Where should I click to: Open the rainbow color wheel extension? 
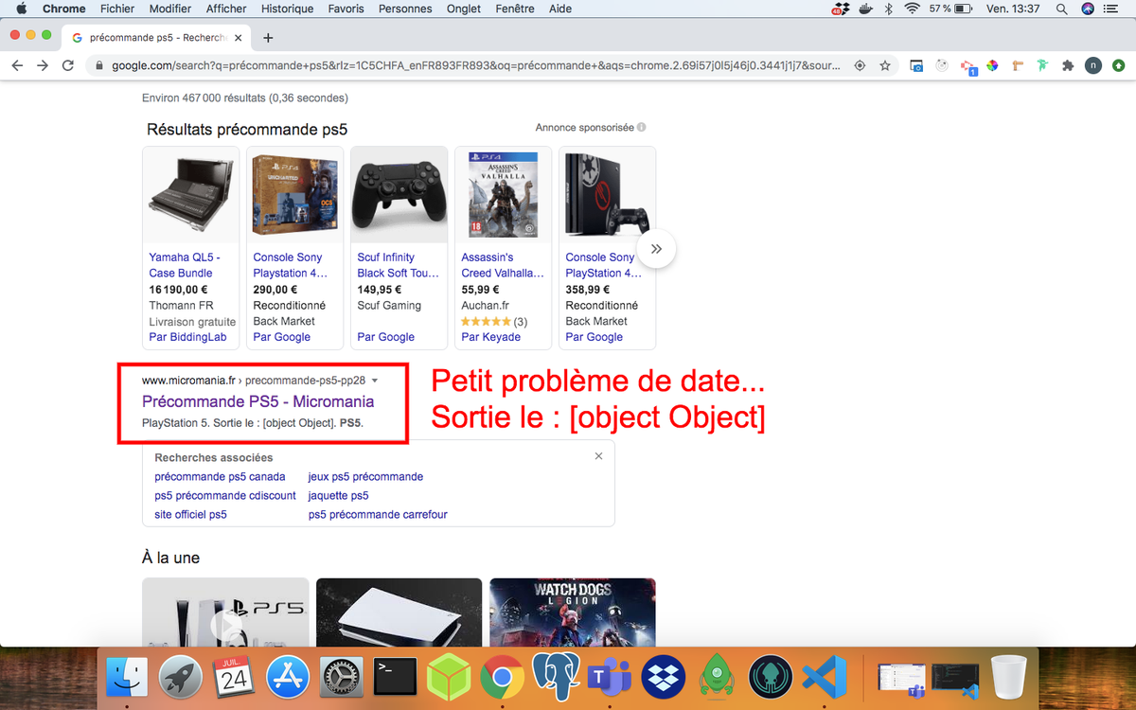992,65
